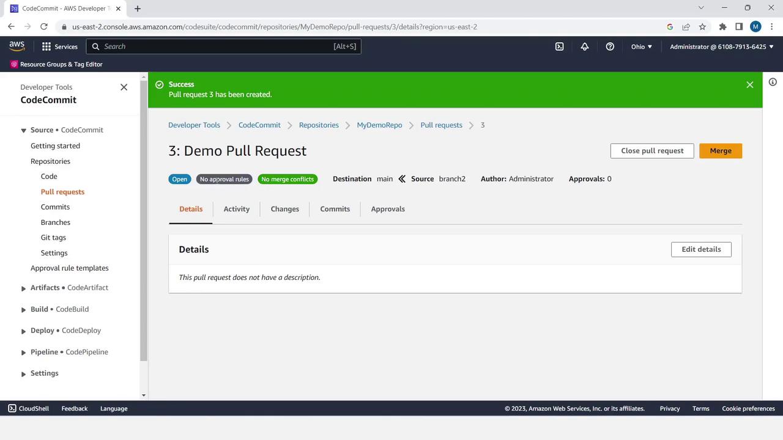Open the Privacy link in the footer
The width and height of the screenshot is (783, 440).
(670, 408)
